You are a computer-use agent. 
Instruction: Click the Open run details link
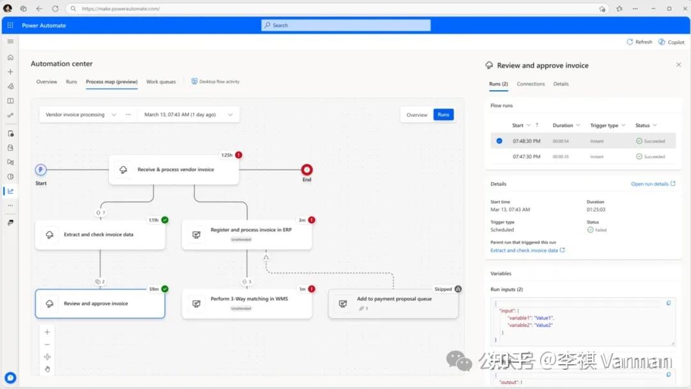click(651, 183)
